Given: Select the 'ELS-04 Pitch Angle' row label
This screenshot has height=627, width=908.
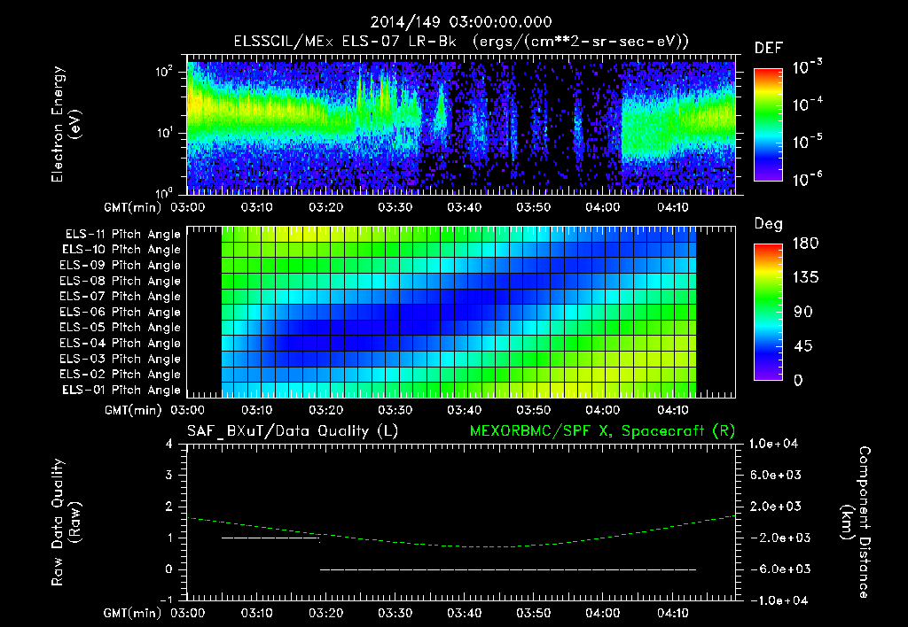Looking at the screenshot, I should pos(120,343).
